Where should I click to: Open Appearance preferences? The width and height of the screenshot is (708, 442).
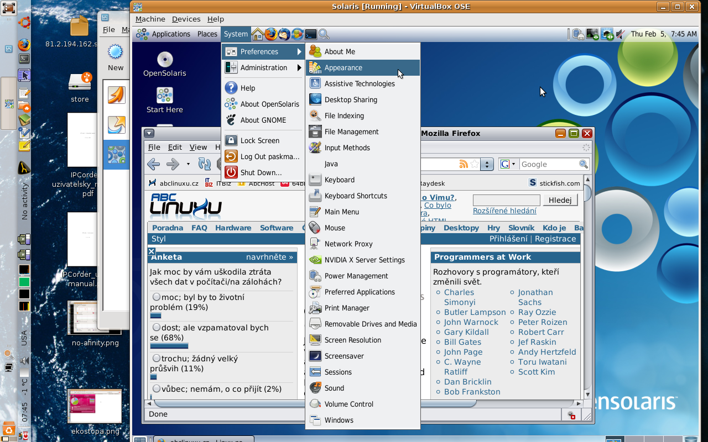coord(363,67)
